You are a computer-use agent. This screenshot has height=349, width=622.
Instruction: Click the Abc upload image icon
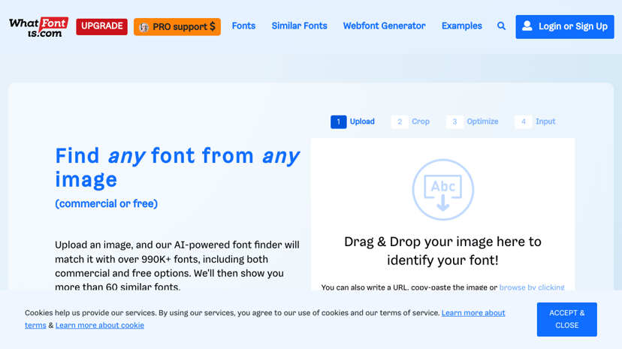click(442, 190)
